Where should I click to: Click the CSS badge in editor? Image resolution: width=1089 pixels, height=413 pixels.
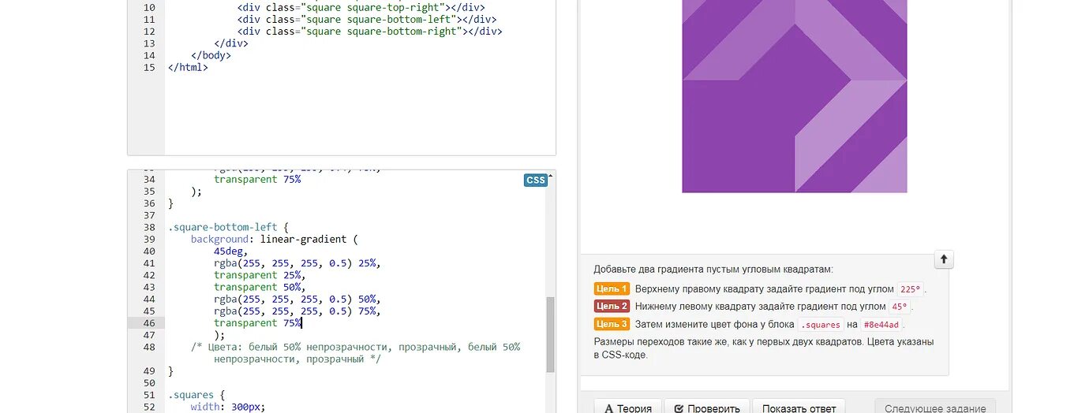click(x=535, y=180)
